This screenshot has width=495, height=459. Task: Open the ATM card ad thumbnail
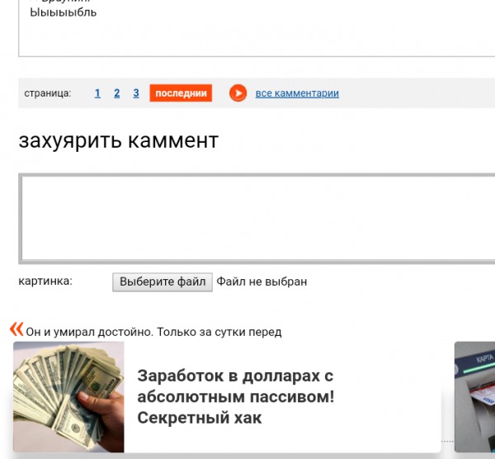pyautogui.click(x=475, y=397)
